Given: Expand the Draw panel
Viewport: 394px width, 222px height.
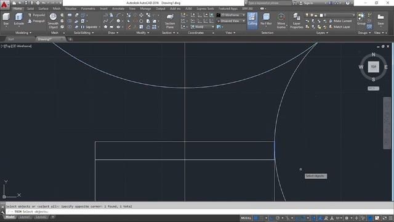Looking at the screenshot, I should pos(113,33).
